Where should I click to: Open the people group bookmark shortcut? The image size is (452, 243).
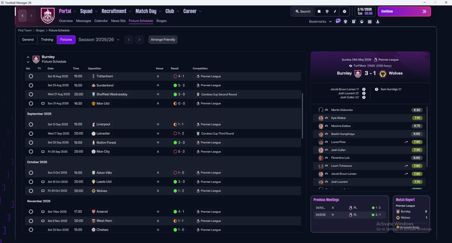(362, 22)
